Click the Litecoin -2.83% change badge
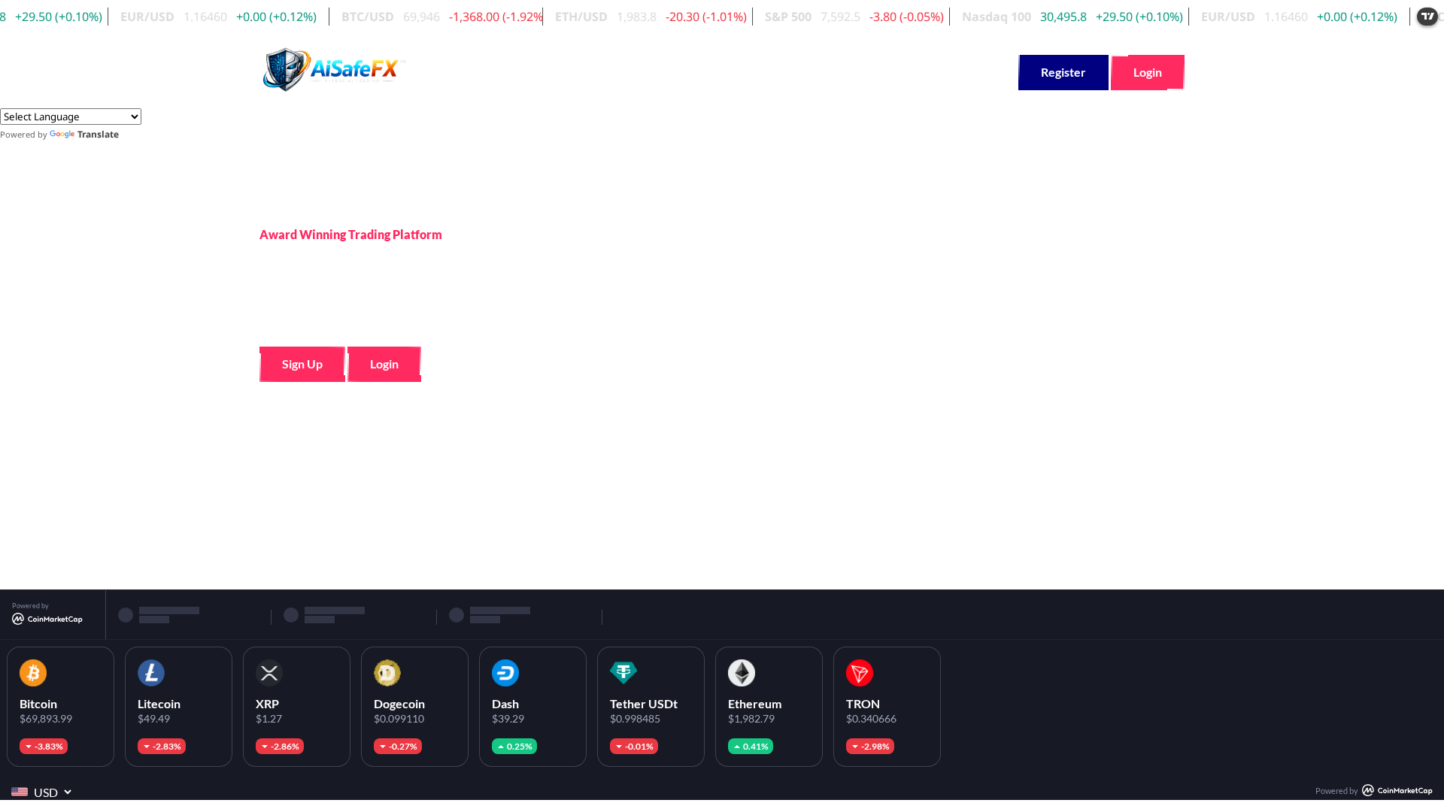 point(162,746)
